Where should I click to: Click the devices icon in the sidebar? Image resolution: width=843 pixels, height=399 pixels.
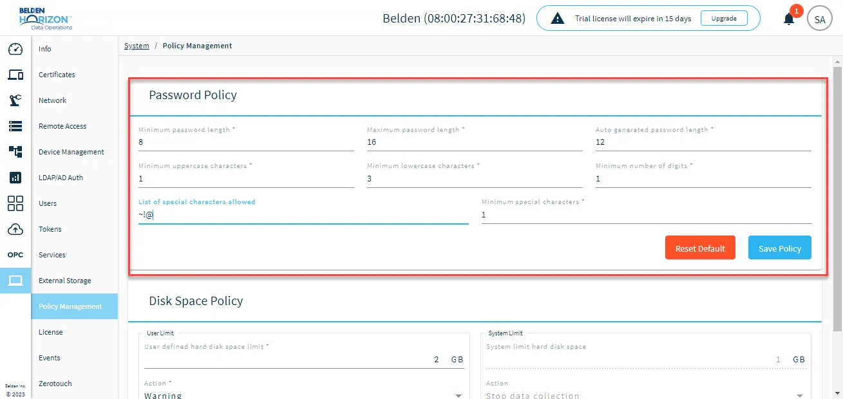(15, 75)
